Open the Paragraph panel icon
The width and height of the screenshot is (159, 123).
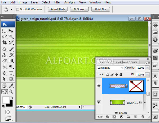[x=155, y=83]
